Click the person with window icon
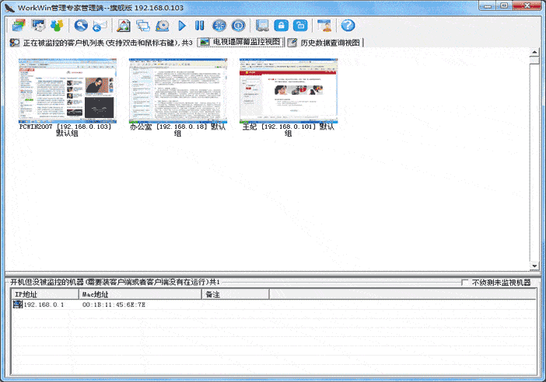Viewport: 546px width, 382px height. [x=324, y=26]
